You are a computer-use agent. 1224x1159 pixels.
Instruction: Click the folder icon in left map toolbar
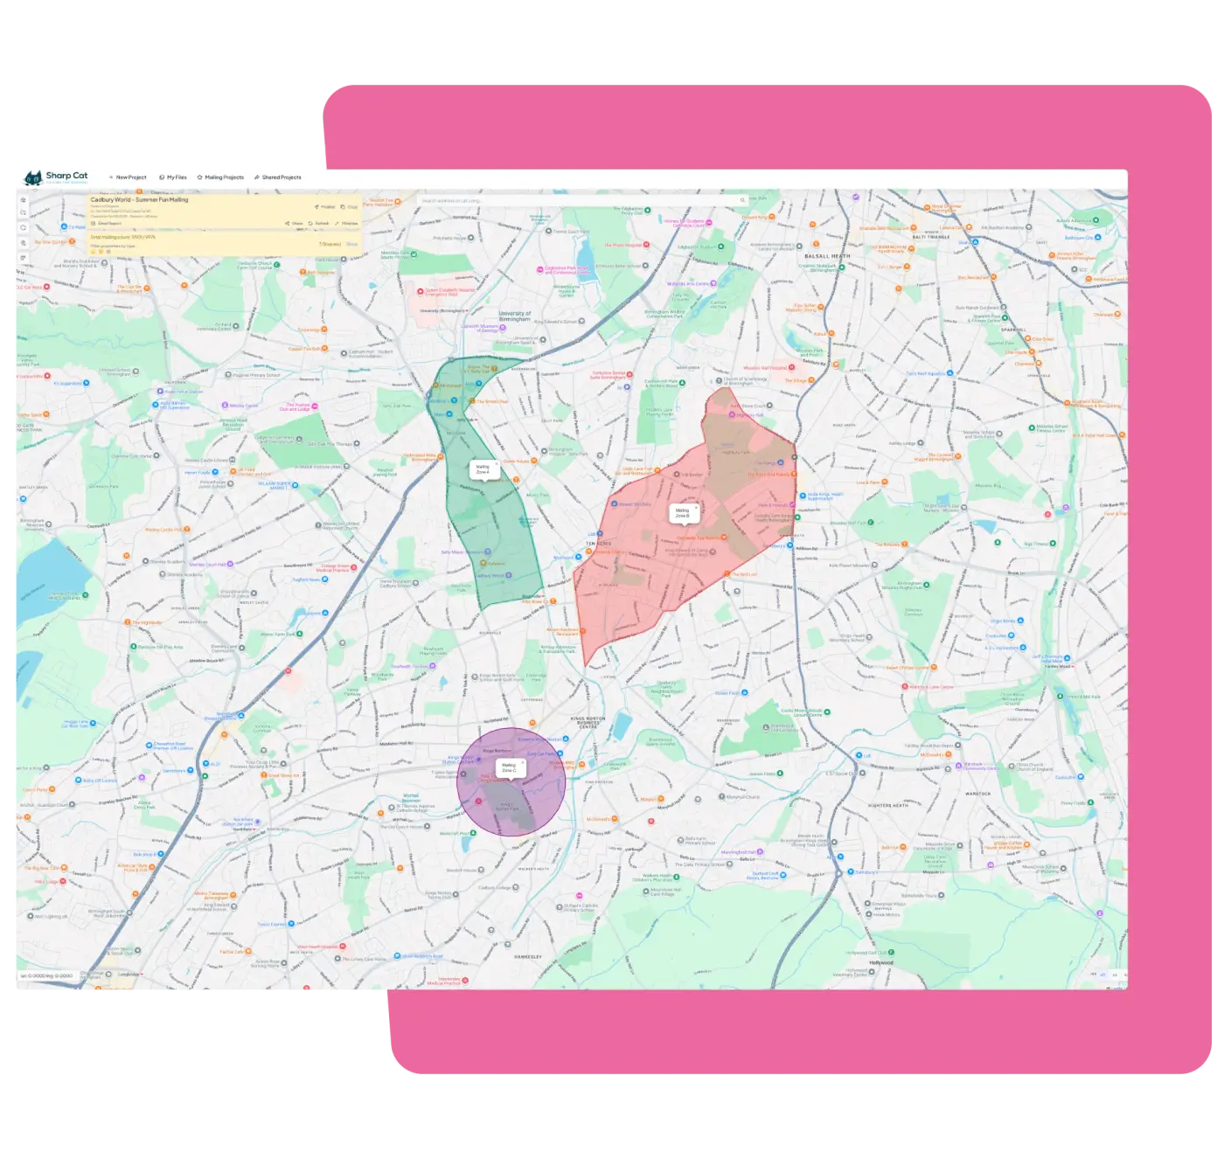[x=24, y=213]
